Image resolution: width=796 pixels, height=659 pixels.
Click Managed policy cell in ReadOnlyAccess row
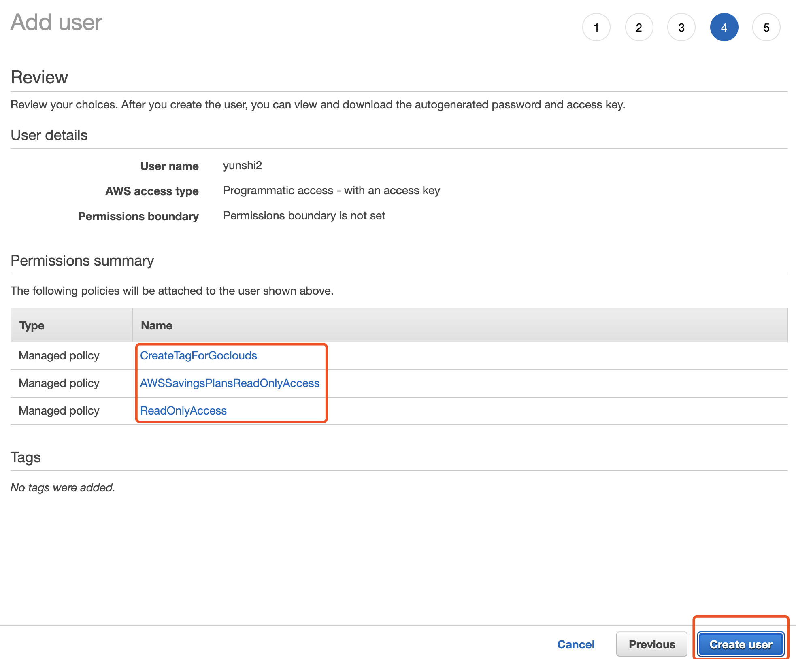59,410
